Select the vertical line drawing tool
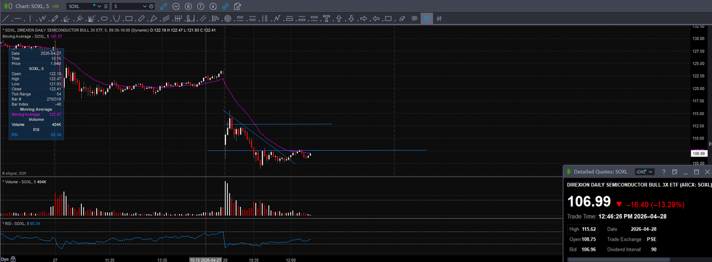Screen dimensions: 712x262 (30, 18)
